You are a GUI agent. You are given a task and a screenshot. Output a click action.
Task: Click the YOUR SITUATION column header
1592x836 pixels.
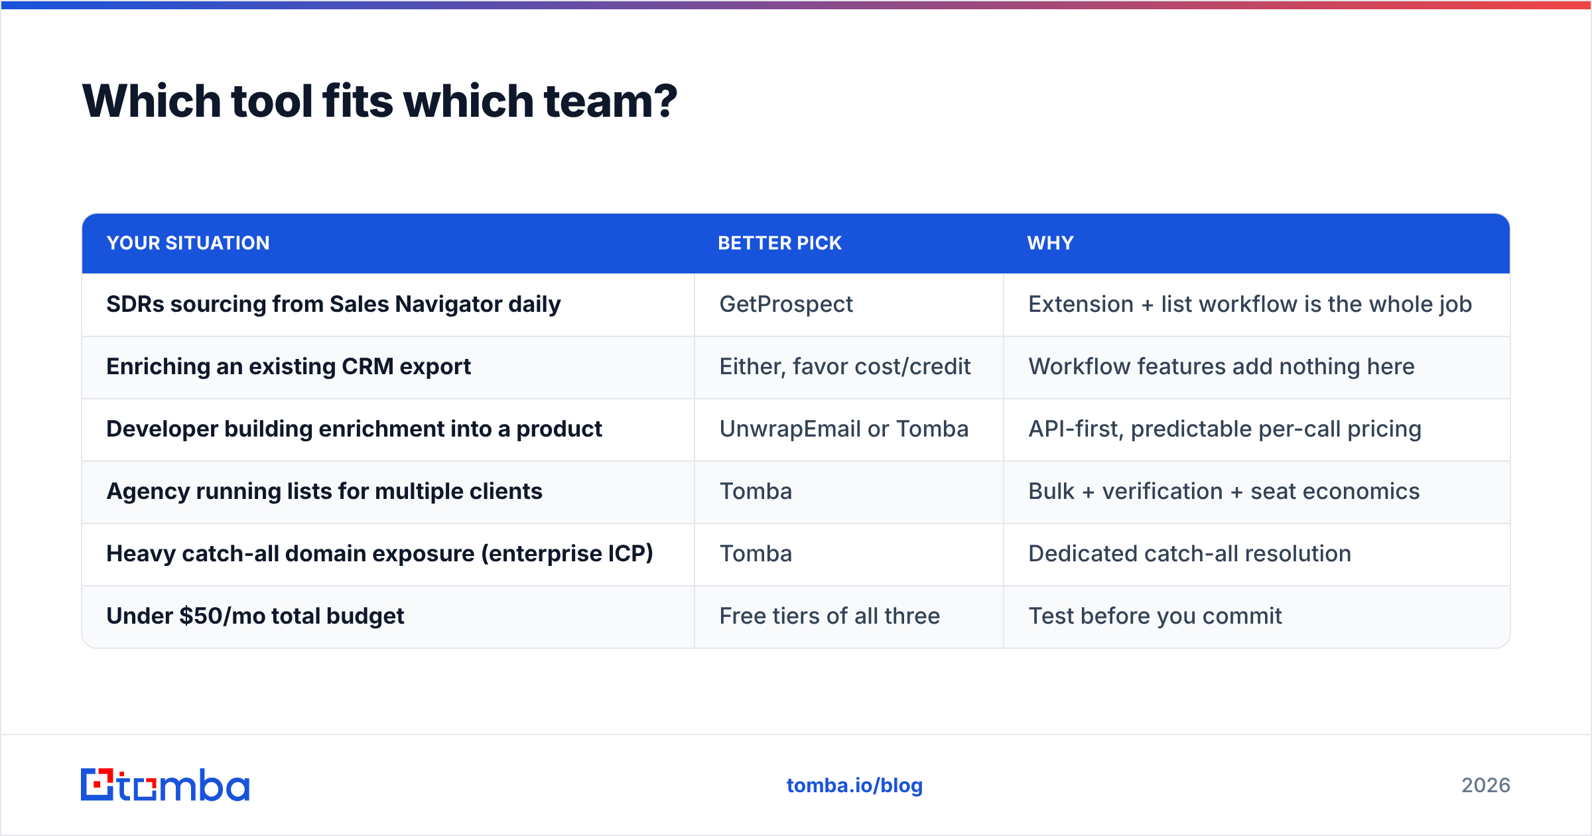tap(188, 243)
